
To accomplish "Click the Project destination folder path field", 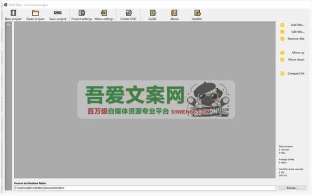I will coord(145,188).
